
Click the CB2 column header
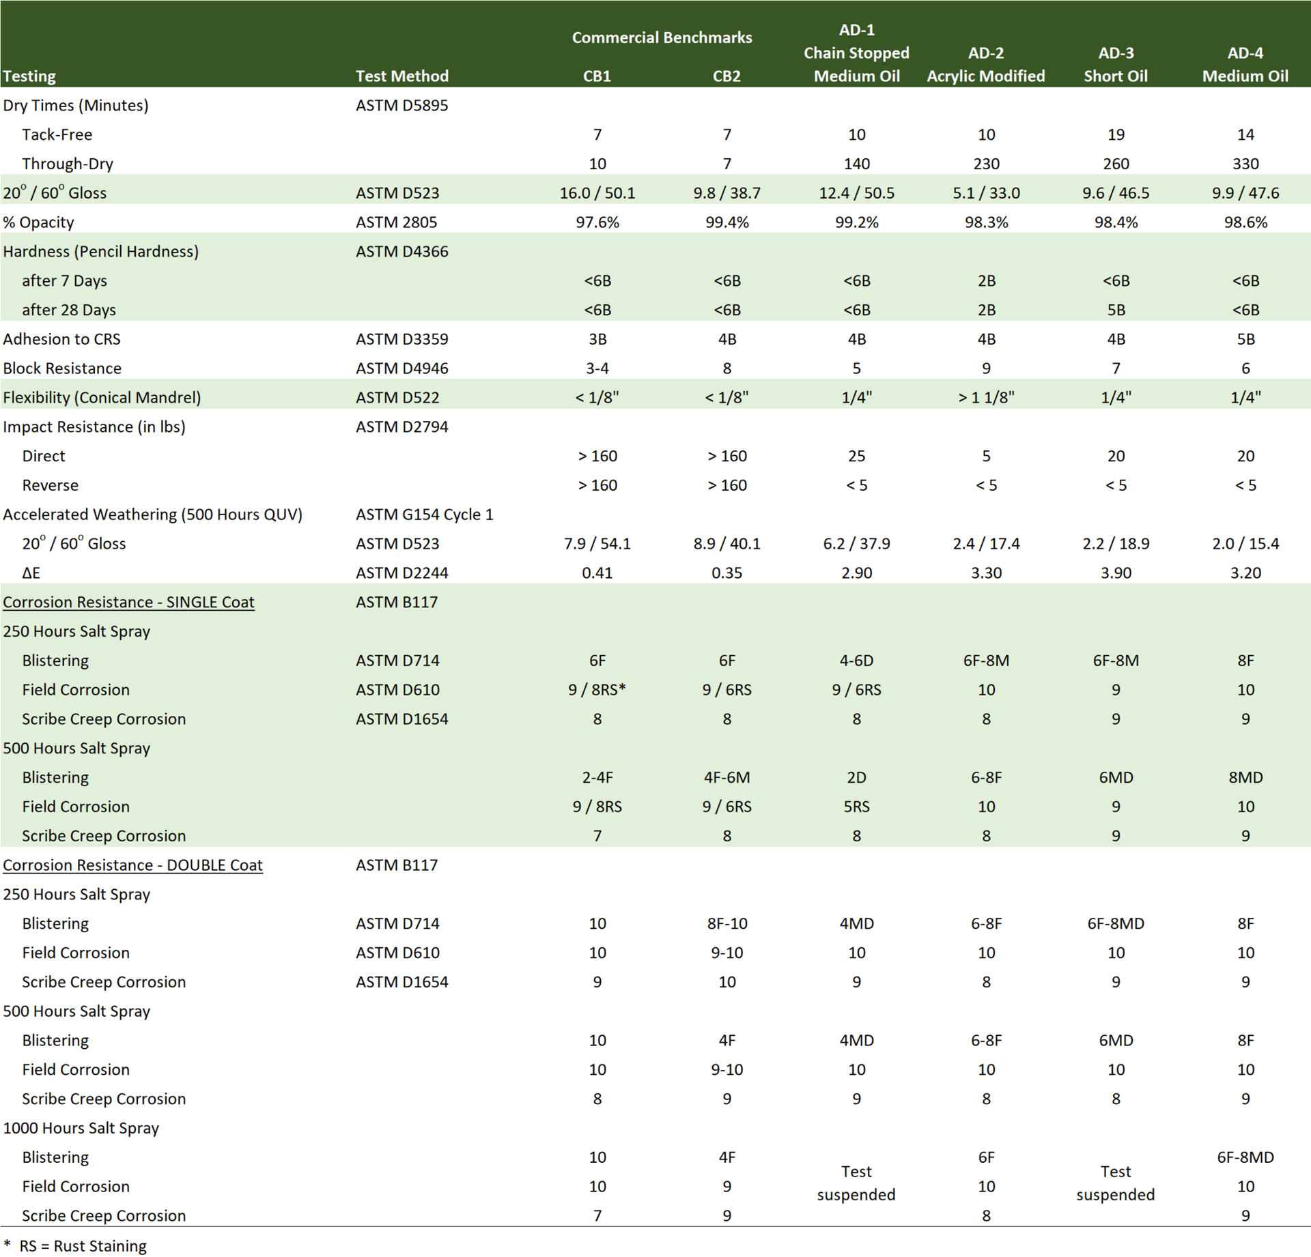pos(727,76)
